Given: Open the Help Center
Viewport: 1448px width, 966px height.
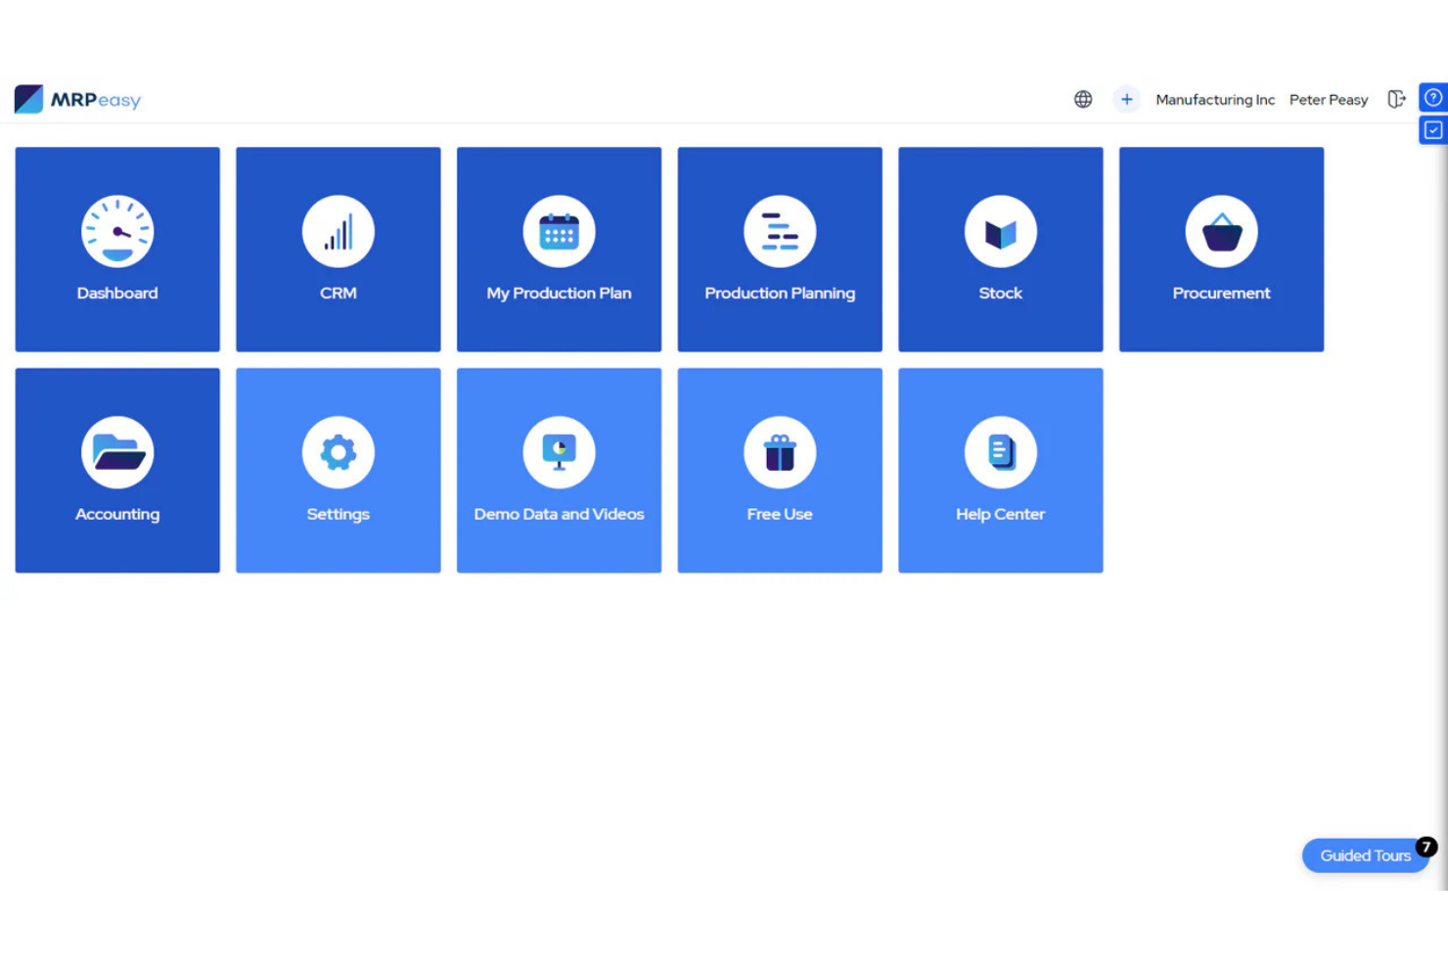Looking at the screenshot, I should pyautogui.click(x=1000, y=470).
